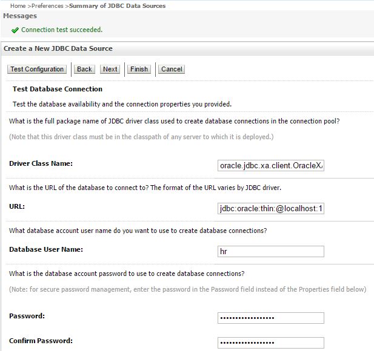Screen dimensions: 374x351
Task: Open the Preferences breadcrumb link
Action: pyautogui.click(x=47, y=6)
